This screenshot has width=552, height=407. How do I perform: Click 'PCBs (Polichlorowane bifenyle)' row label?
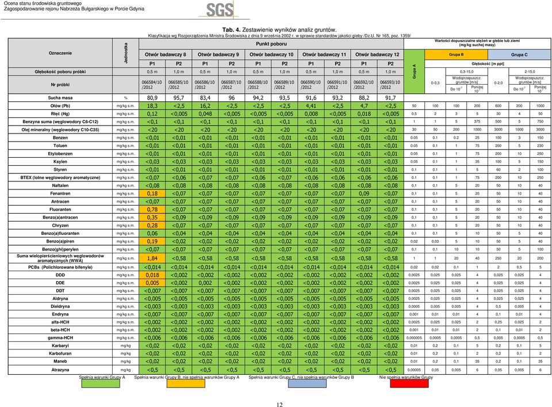click(x=60, y=267)
